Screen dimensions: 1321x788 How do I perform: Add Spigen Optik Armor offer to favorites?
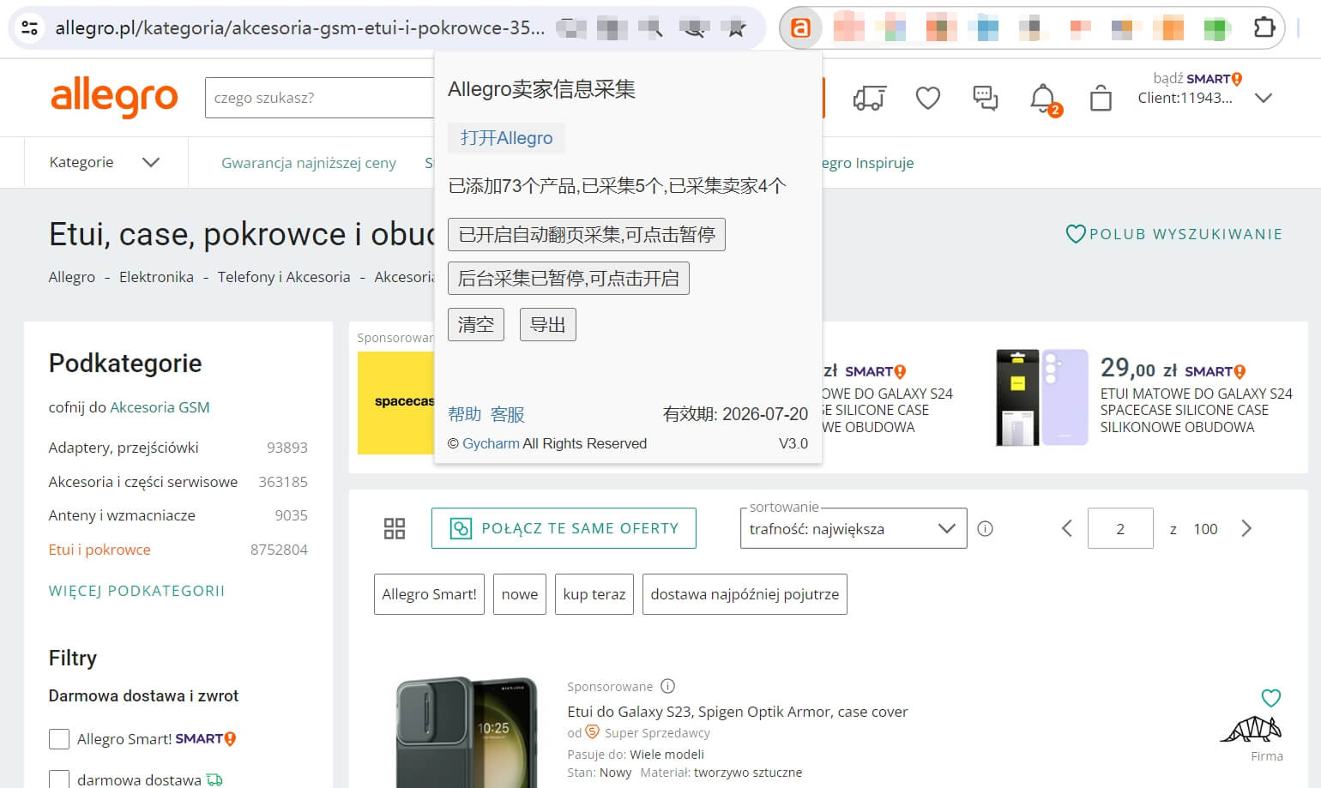click(x=1271, y=698)
